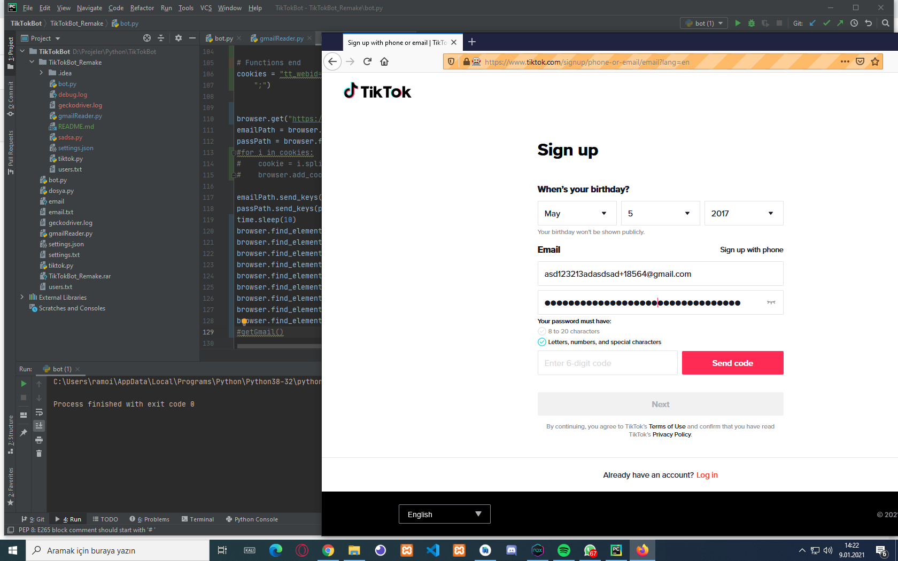
Task: Hide the Project panel with minus icon
Action: tap(192, 38)
